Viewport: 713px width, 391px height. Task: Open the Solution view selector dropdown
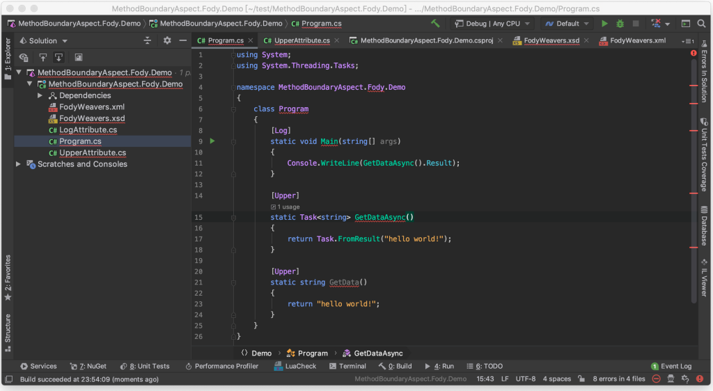click(43, 40)
